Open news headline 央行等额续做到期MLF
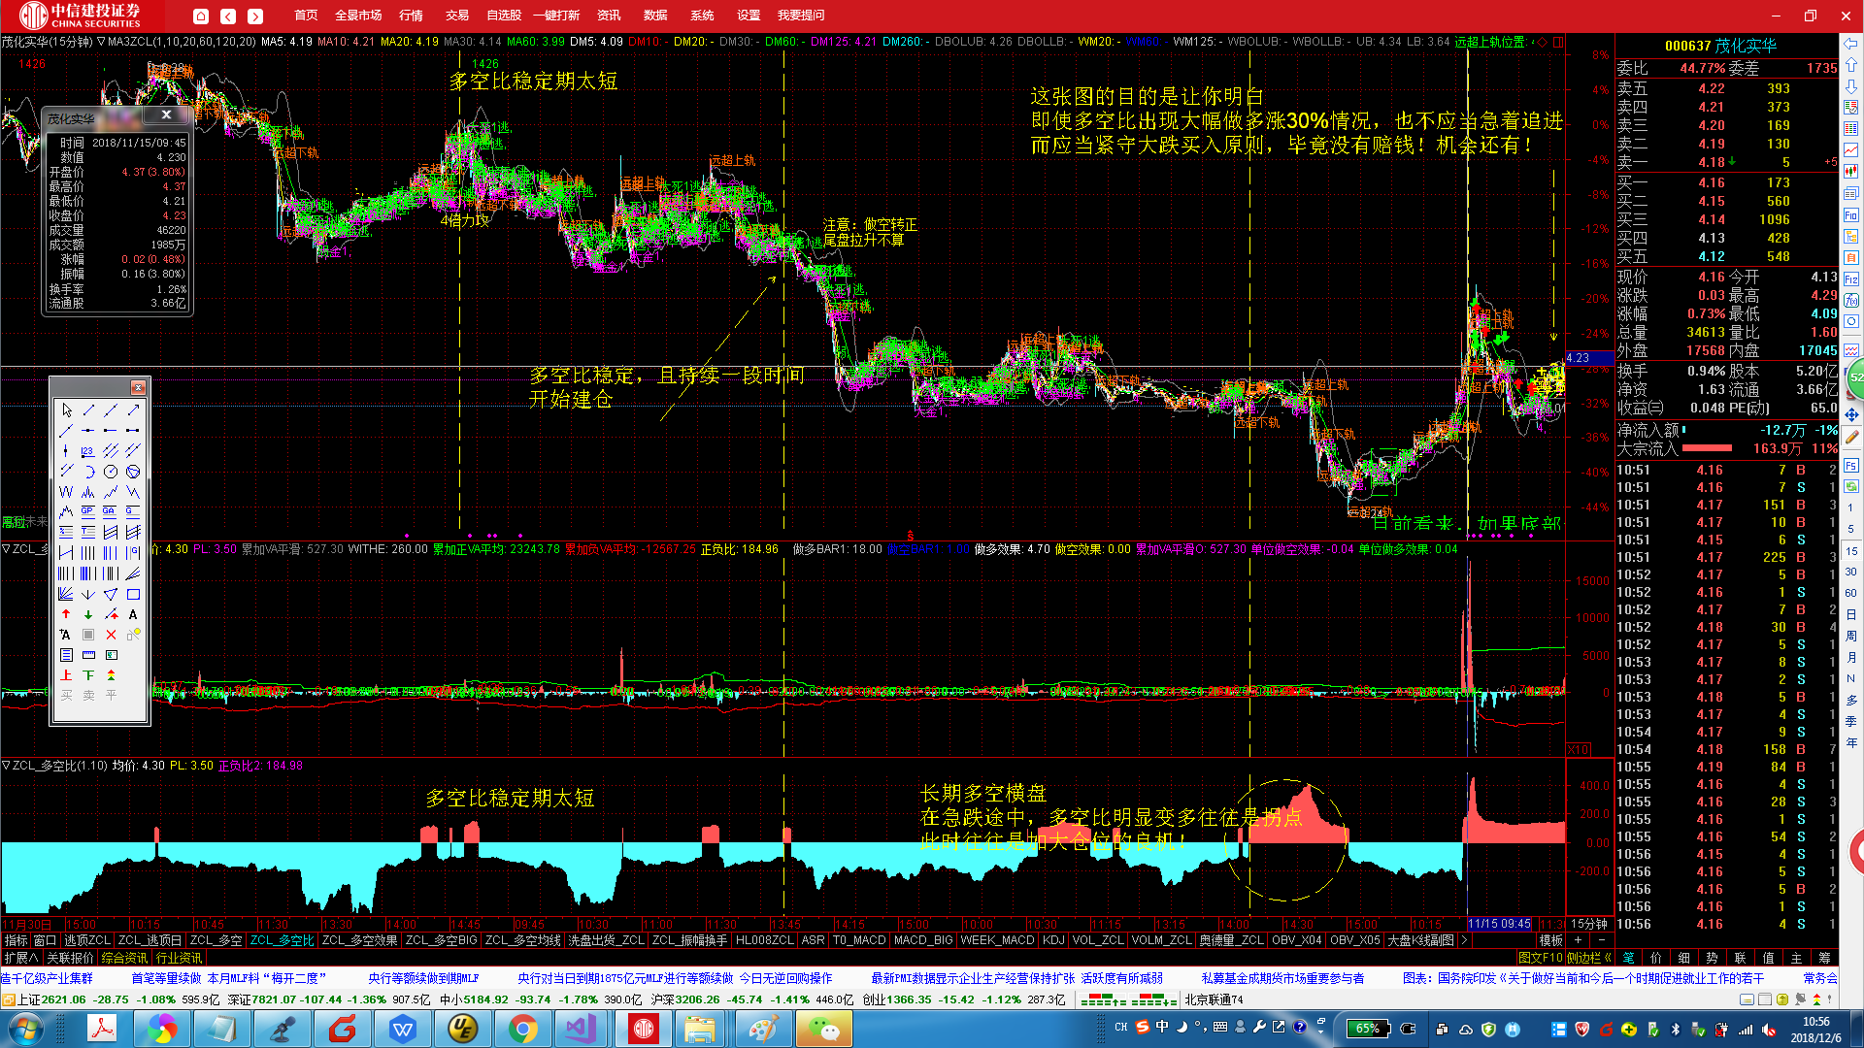 click(423, 978)
